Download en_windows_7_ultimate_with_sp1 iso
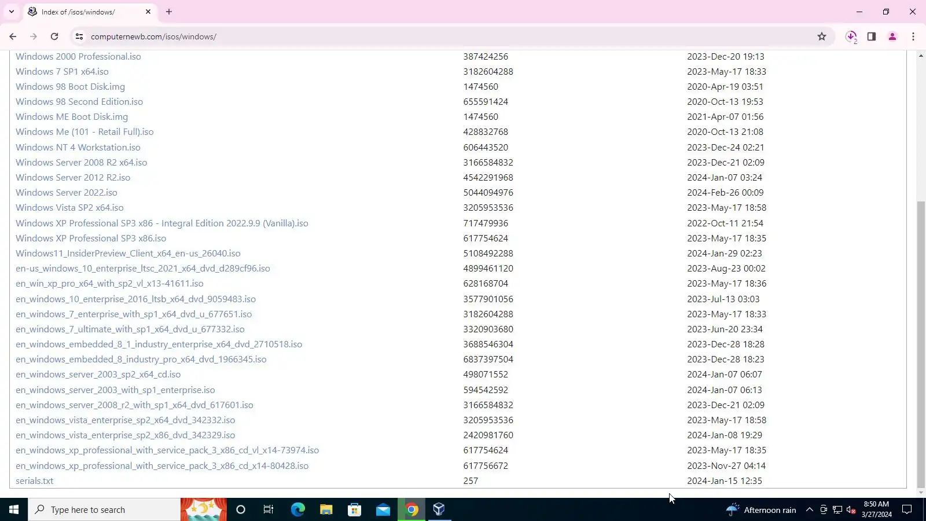The image size is (926, 521). (x=130, y=329)
